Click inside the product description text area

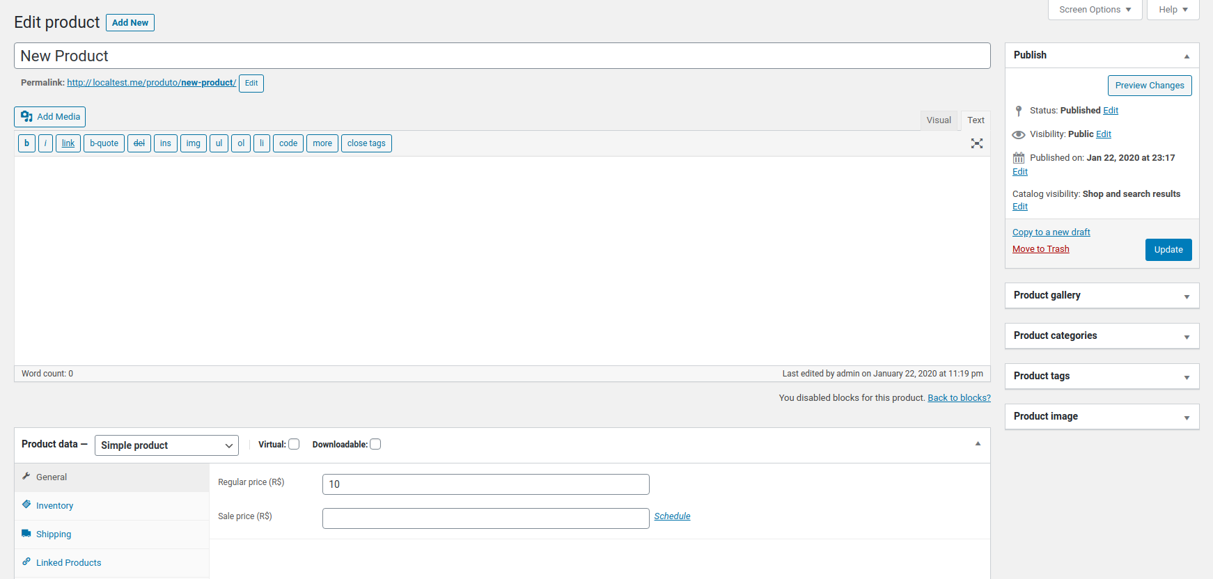point(502,261)
